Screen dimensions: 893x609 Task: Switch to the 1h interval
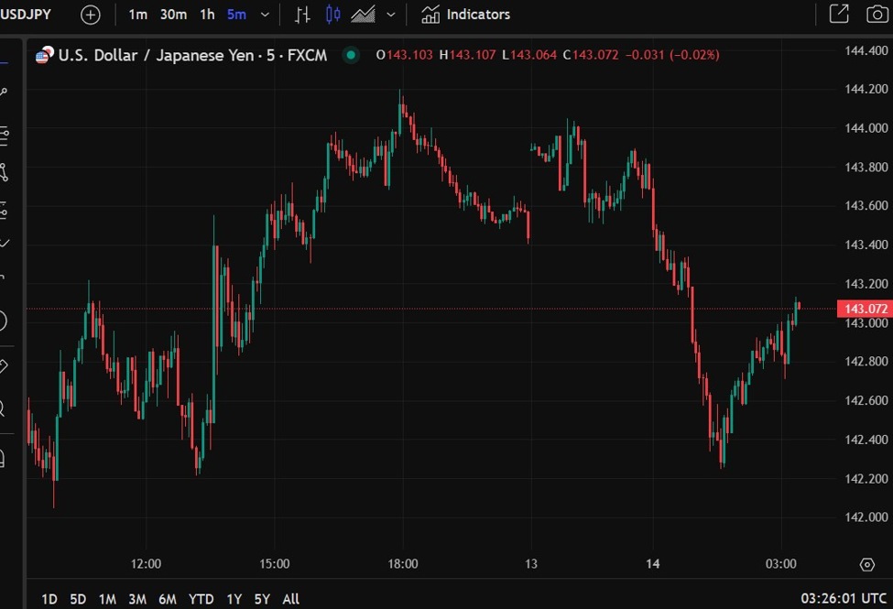point(208,15)
